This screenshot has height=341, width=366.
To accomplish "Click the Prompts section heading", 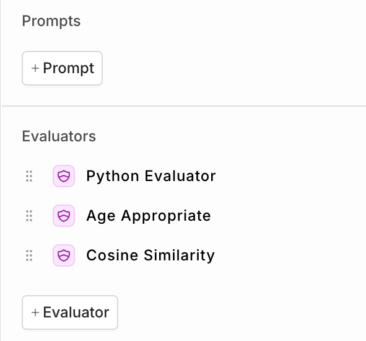I will click(51, 22).
